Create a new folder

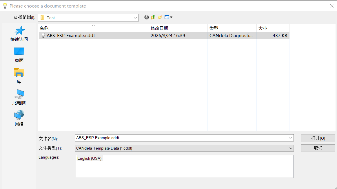tap(160, 17)
